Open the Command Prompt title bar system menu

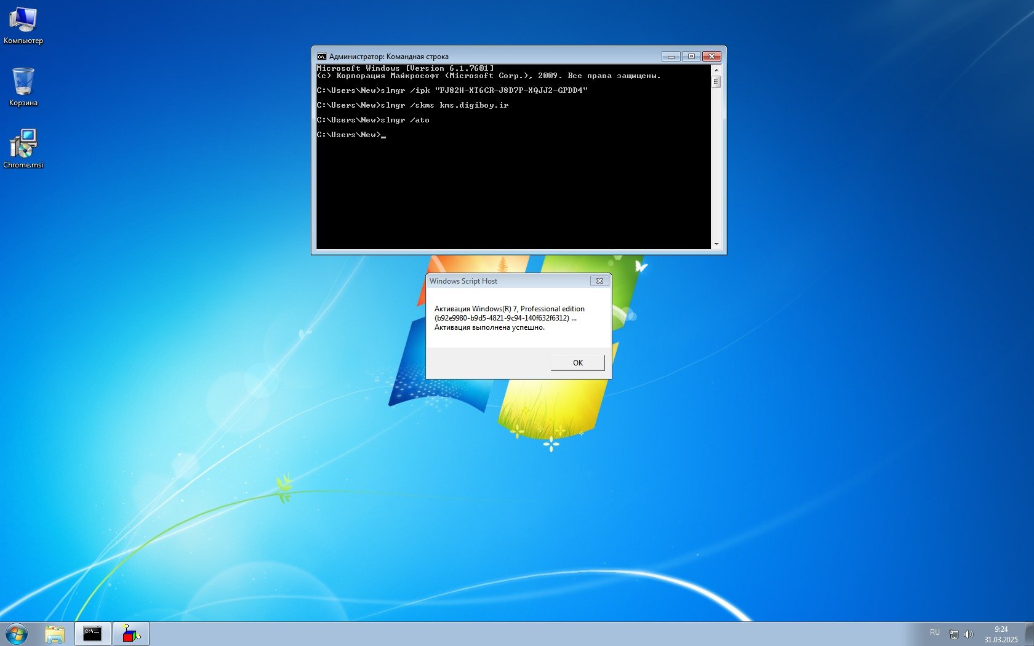pos(321,57)
